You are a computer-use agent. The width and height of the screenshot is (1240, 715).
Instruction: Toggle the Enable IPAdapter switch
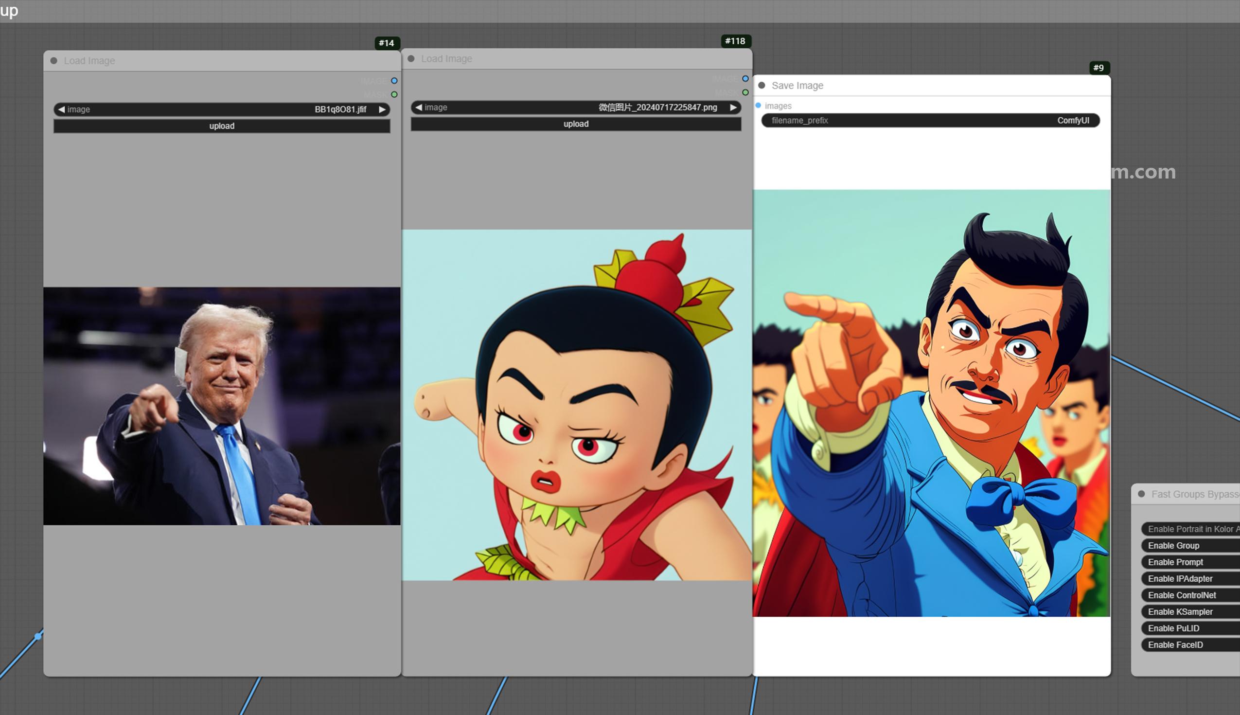1190,578
